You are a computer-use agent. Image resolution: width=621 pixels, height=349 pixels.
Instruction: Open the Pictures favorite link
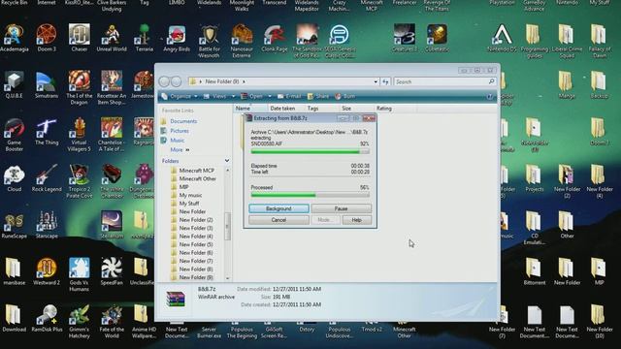180,131
